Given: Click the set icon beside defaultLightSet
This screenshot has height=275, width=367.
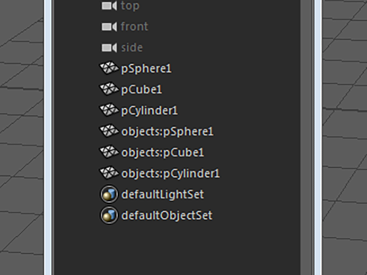Looking at the screenshot, I should (x=109, y=195).
